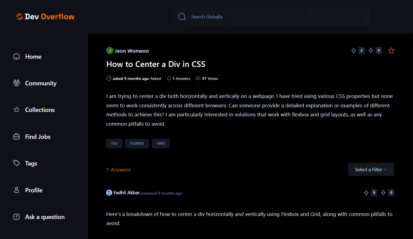Click the GRID tag
Image resolution: width=413 pixels, height=239 pixels.
click(161, 144)
